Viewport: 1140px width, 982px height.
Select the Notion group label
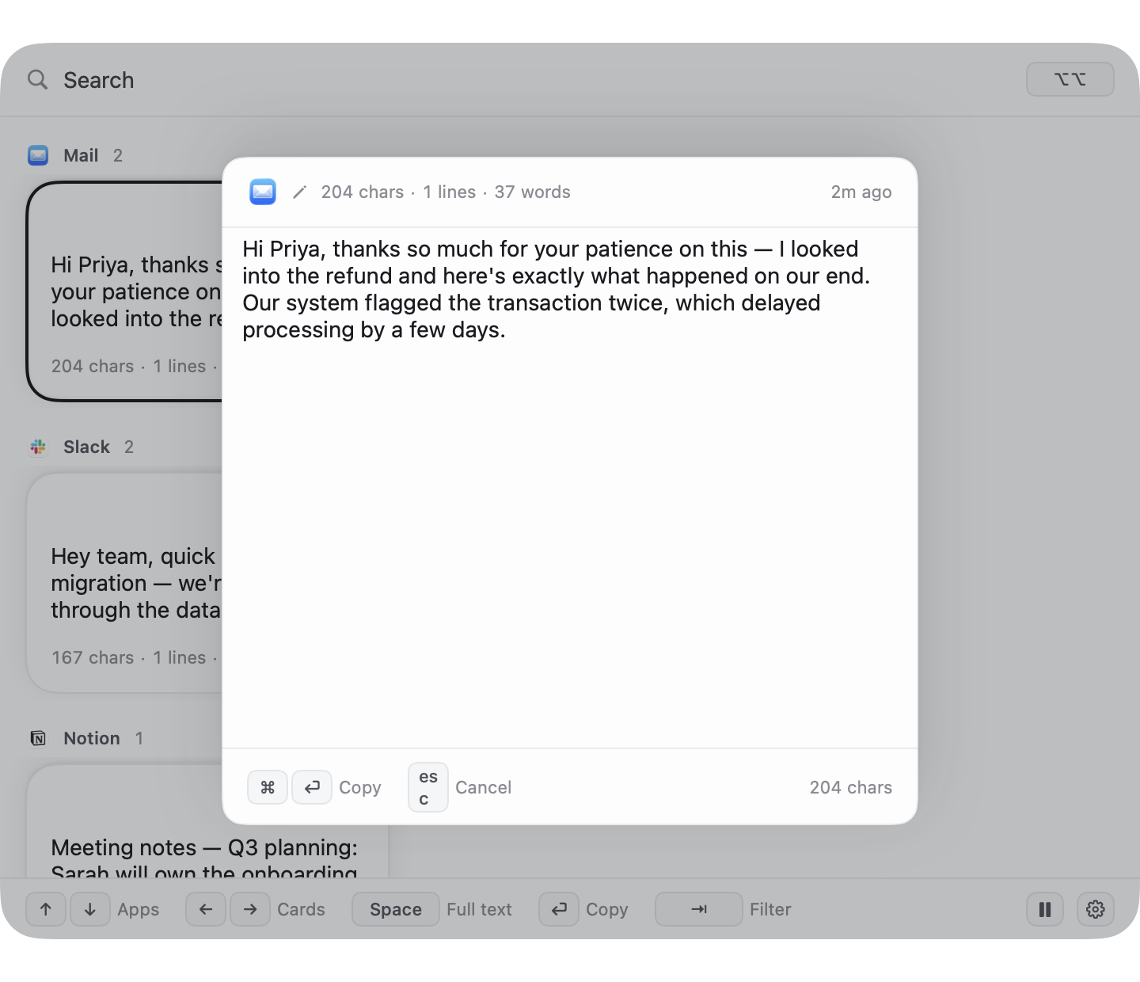92,738
